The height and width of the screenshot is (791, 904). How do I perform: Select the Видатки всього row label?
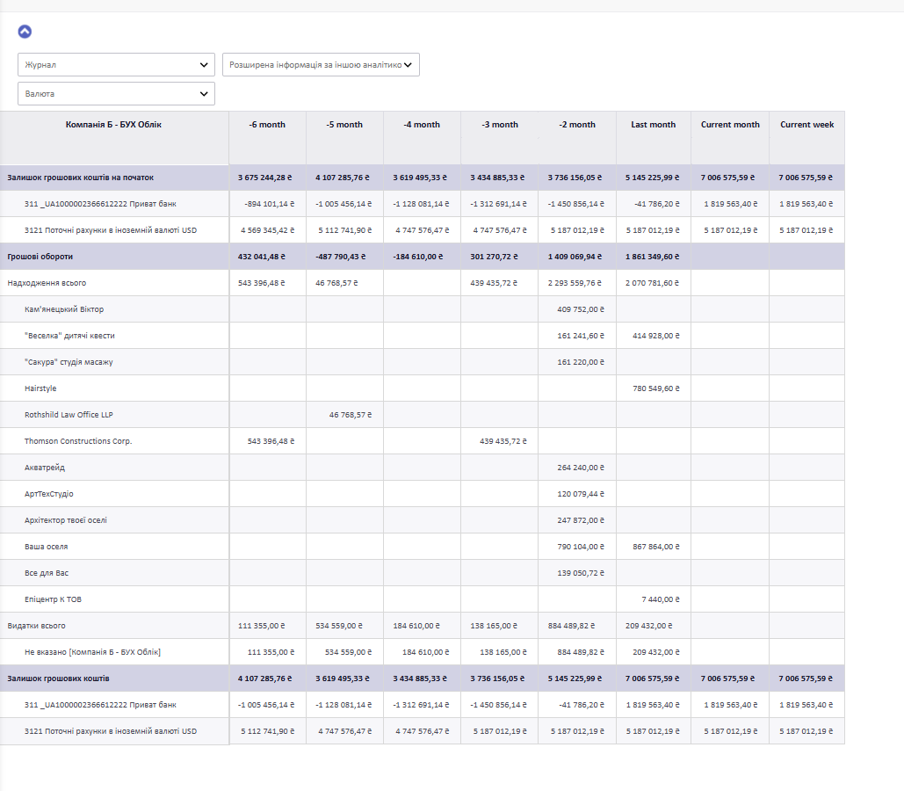click(36, 626)
